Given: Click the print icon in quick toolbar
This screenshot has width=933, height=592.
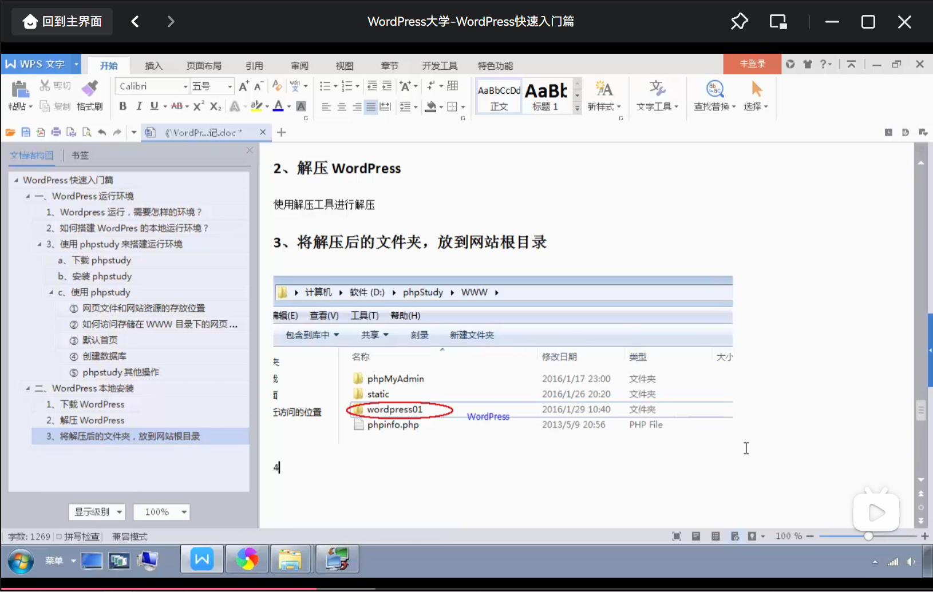Looking at the screenshot, I should click(x=56, y=133).
